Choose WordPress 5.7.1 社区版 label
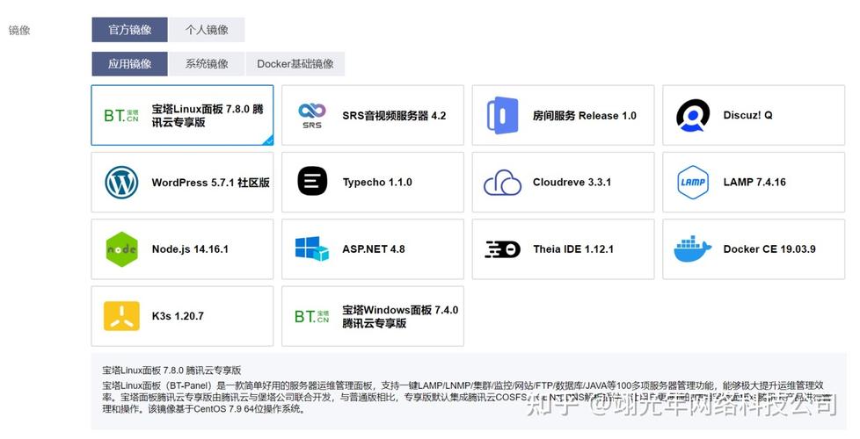This screenshot has height=439, width=860. pos(211,183)
